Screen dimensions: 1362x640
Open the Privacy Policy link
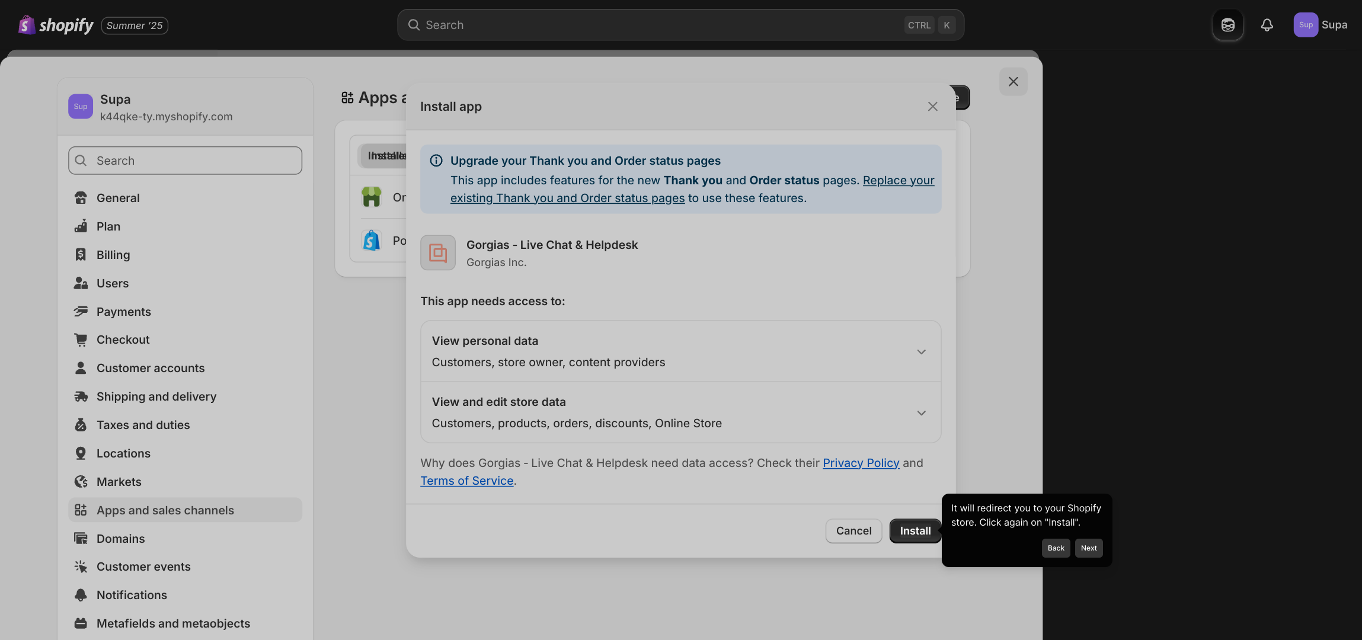[x=861, y=463]
